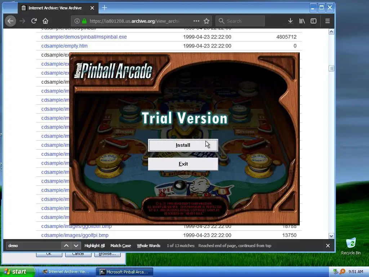Go back with Firefox back arrow

(10, 21)
